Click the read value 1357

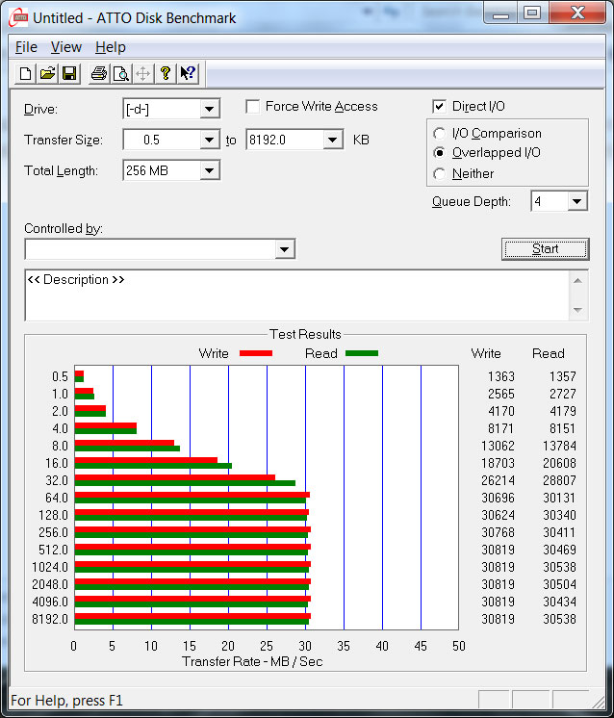563,376
